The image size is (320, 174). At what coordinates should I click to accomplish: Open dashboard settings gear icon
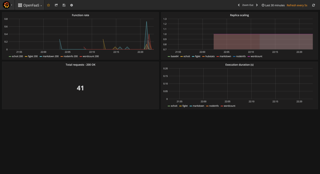(x=72, y=5)
